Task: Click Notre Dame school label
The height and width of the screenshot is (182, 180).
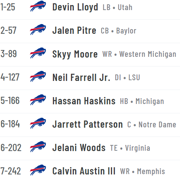Action: (x=157, y=124)
